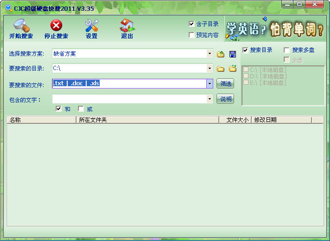The width and height of the screenshot is (330, 241).
Task: Enable the 预览内容 checkbox
Action: tap(192, 35)
